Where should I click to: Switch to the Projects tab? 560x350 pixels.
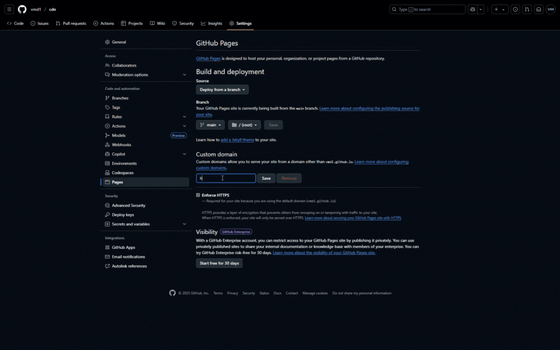[x=132, y=23]
